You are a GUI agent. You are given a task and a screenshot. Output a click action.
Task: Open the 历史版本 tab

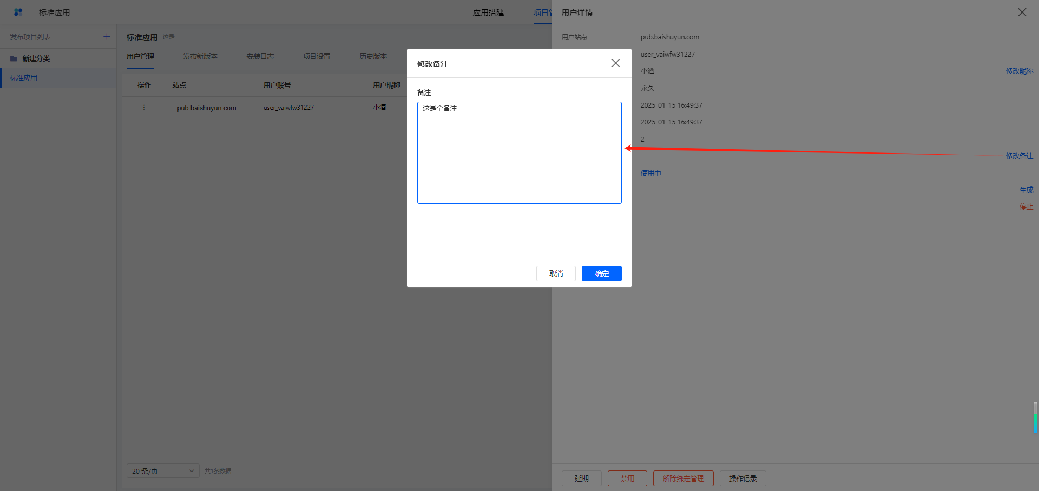(x=373, y=56)
